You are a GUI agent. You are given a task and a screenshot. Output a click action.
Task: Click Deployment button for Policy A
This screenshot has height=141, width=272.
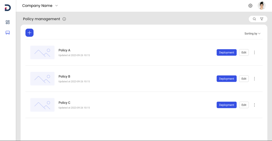point(227,52)
